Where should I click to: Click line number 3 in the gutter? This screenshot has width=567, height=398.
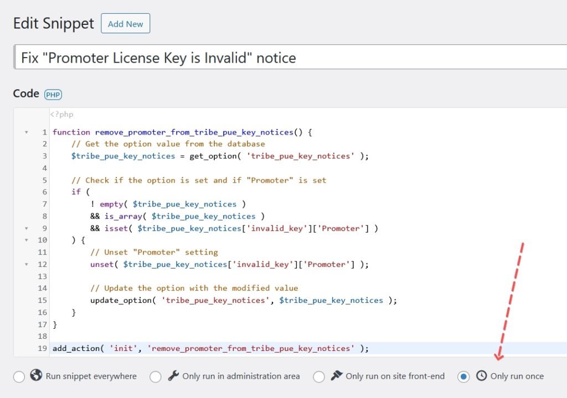[x=45, y=156]
